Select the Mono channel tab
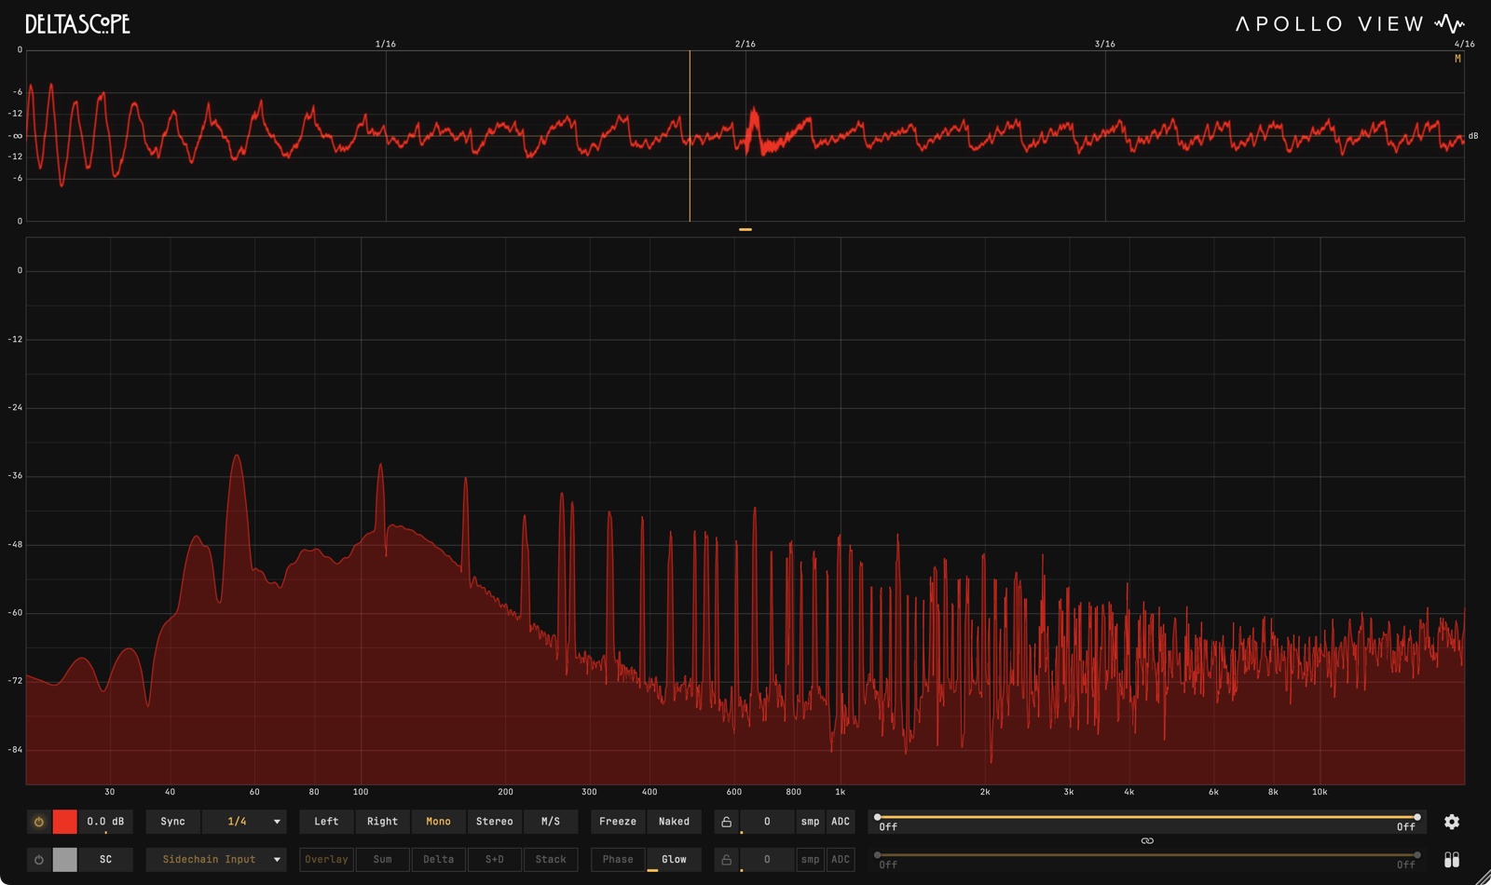 click(x=438, y=822)
